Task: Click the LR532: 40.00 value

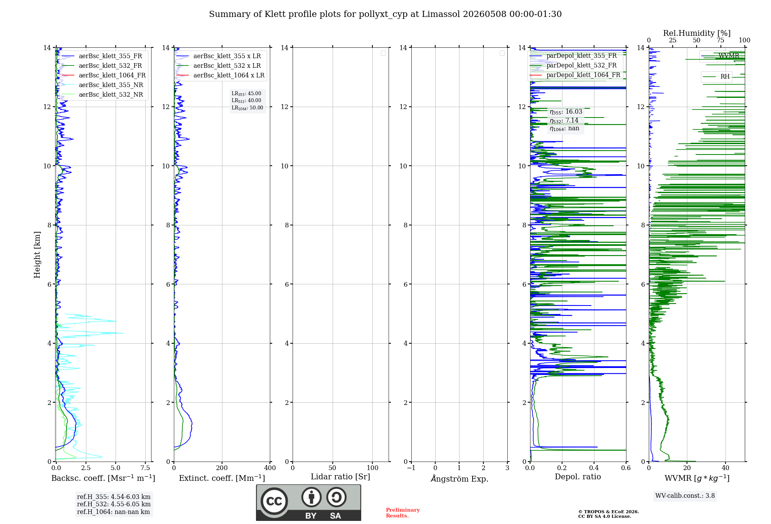Action: [246, 101]
